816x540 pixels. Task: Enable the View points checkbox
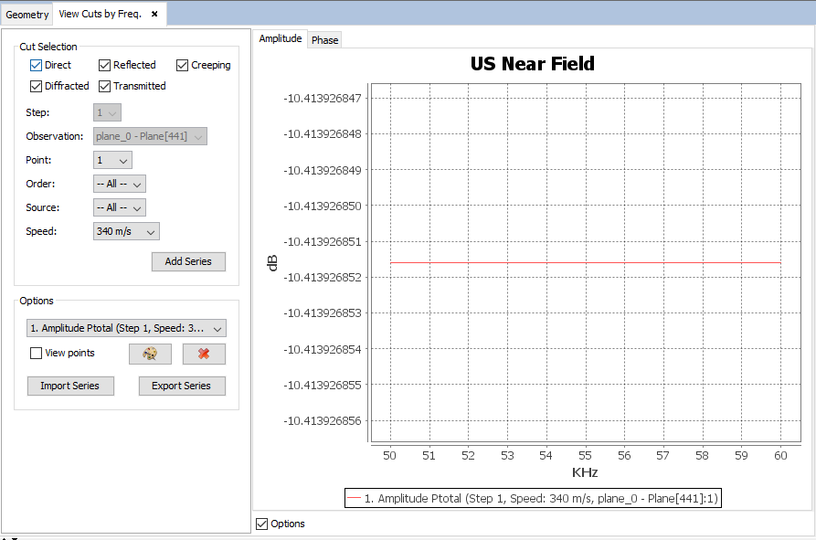[x=37, y=354]
